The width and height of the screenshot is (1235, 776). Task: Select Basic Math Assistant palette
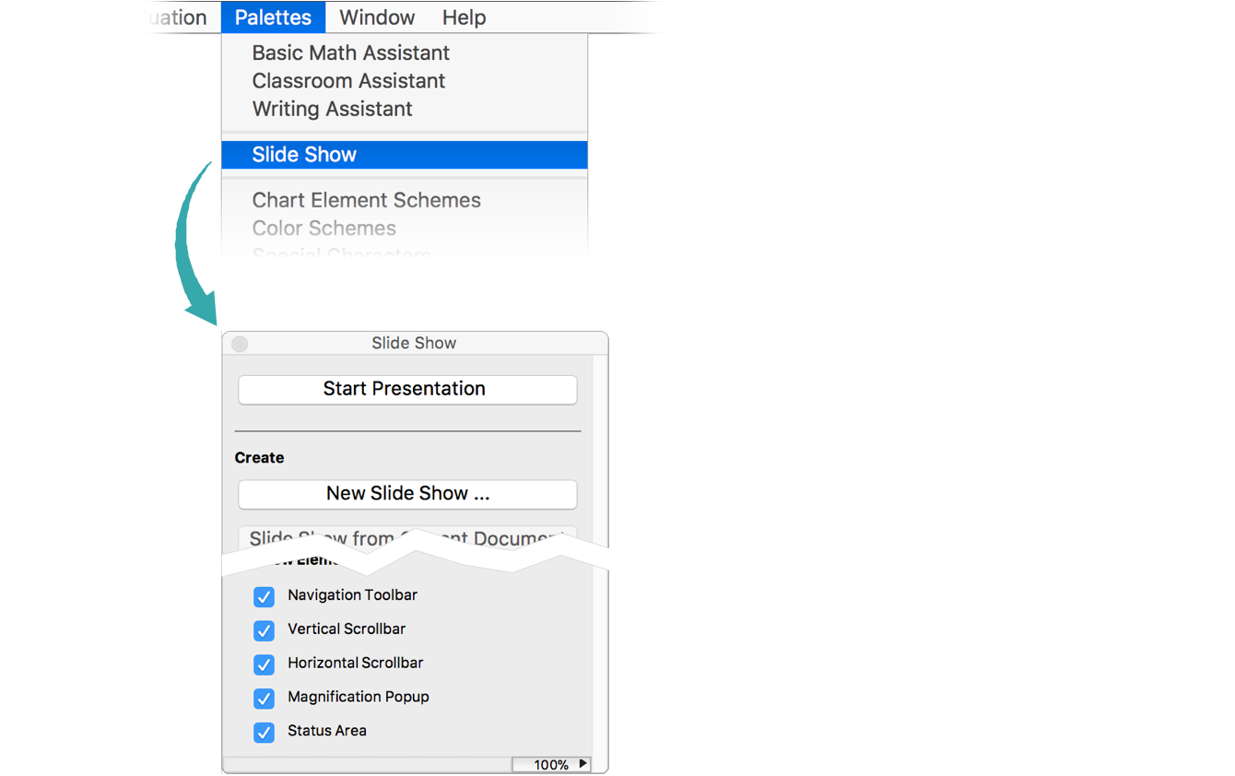click(x=351, y=53)
